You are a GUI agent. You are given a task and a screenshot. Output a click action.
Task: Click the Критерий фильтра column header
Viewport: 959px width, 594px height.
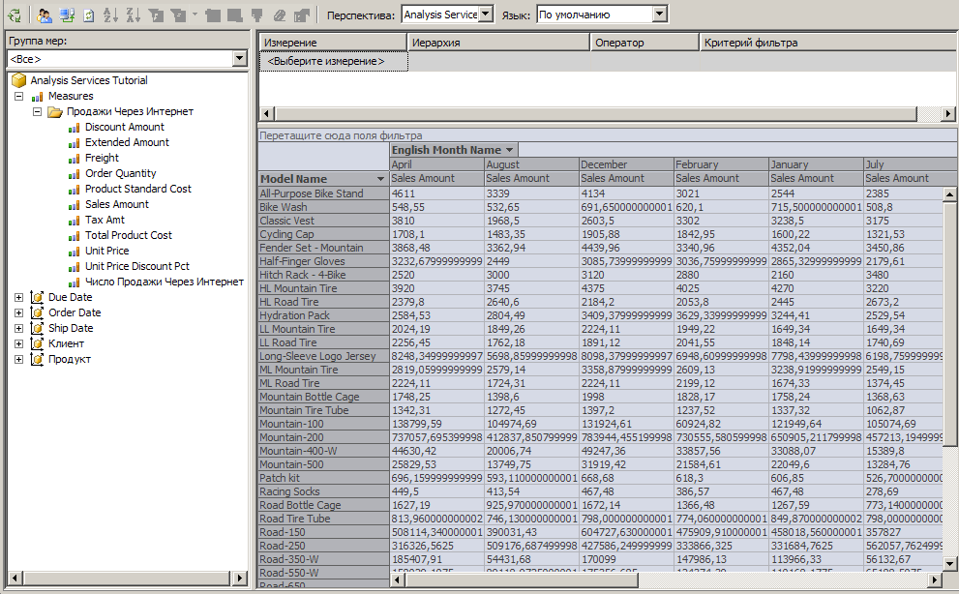coord(828,43)
